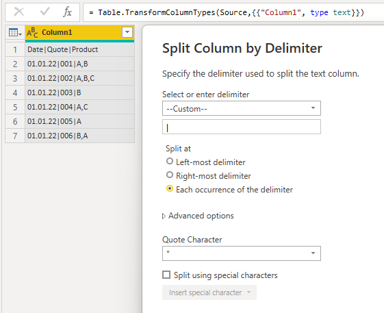The image size is (384, 313).
Task: Select cell 01.01.22|001|A,B
Action: pyautogui.click(x=79, y=64)
